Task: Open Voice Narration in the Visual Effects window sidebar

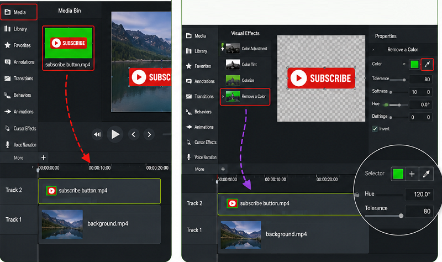Action: coord(201,157)
